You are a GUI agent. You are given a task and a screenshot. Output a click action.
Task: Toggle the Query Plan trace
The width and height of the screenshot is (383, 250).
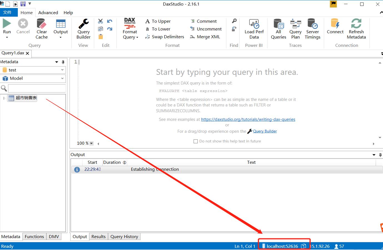point(295,24)
